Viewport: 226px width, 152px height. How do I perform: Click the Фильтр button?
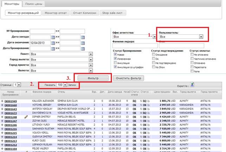point(93,78)
